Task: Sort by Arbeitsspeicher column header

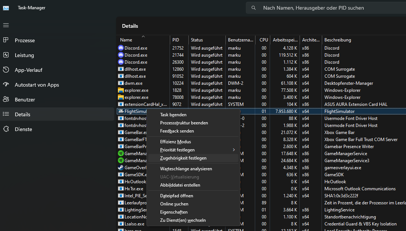Action: 285,40
